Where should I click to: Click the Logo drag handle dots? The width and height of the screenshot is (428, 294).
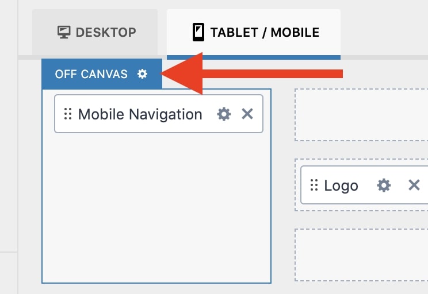tap(314, 185)
